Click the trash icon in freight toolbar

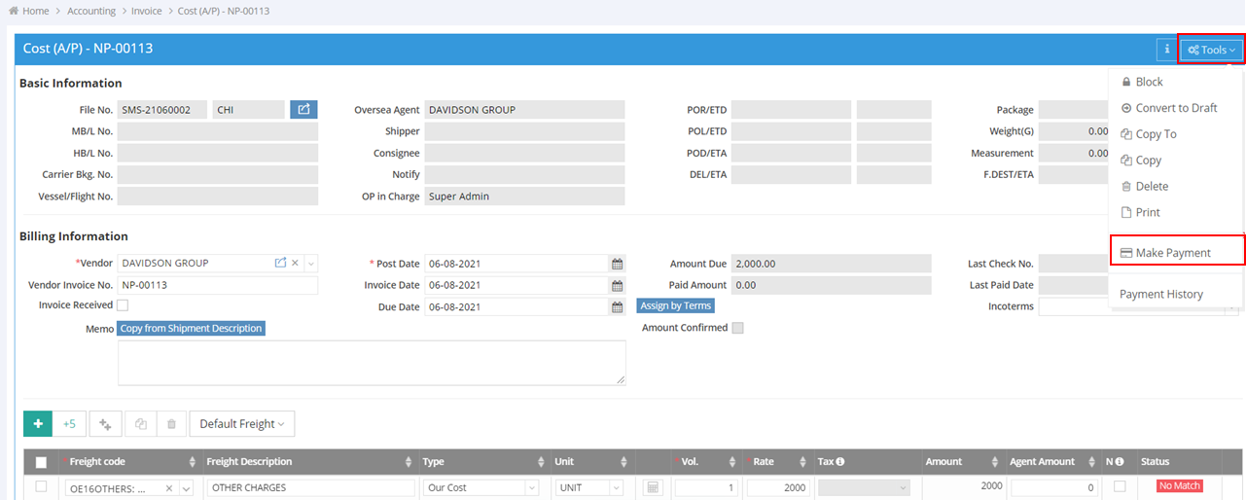[x=171, y=424]
